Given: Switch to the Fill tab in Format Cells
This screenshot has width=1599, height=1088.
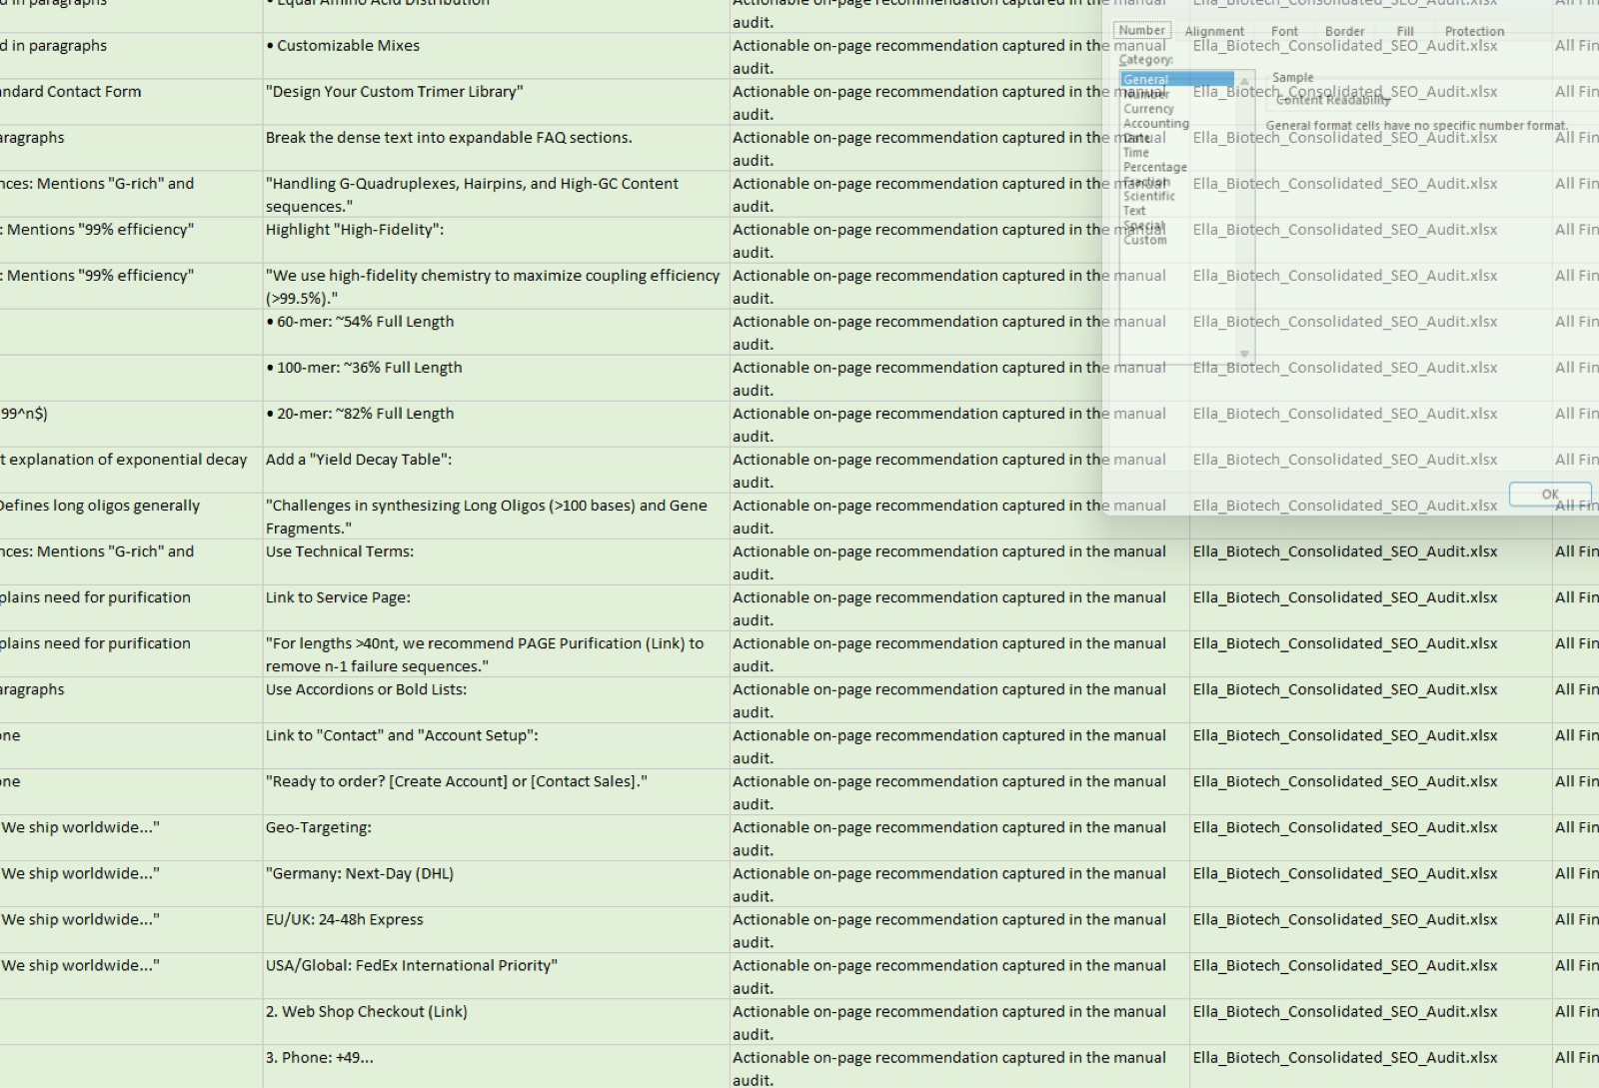Looking at the screenshot, I should (1405, 32).
